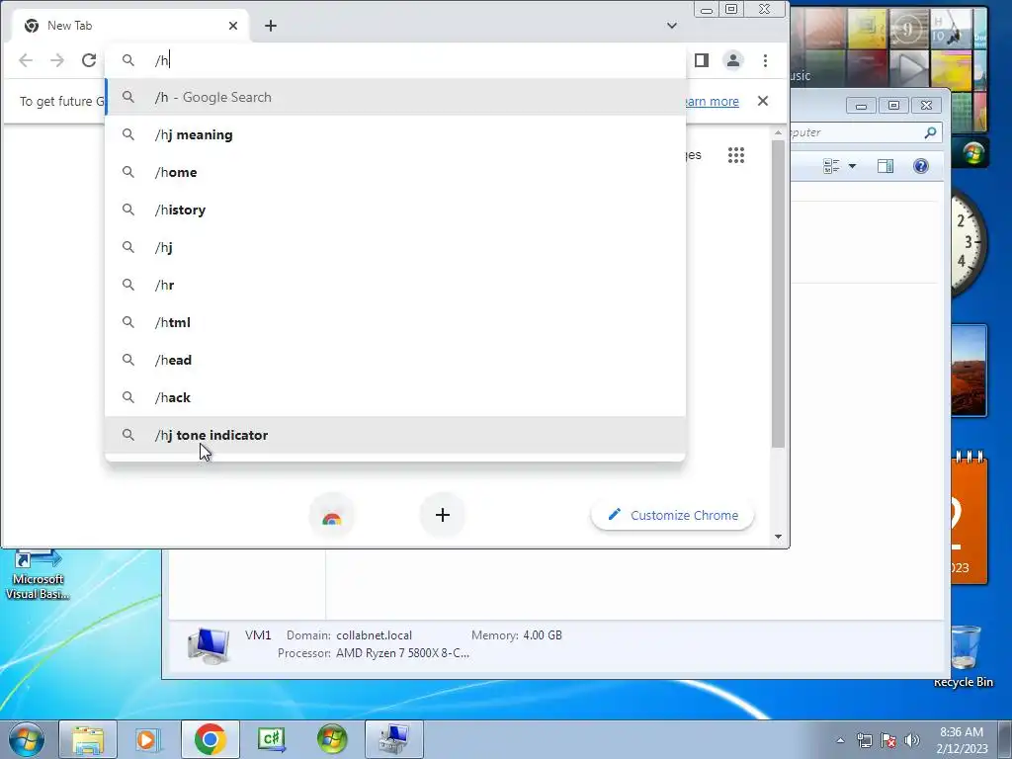Go back in Chrome
Screen dimensions: 1012x759
pos(26,60)
